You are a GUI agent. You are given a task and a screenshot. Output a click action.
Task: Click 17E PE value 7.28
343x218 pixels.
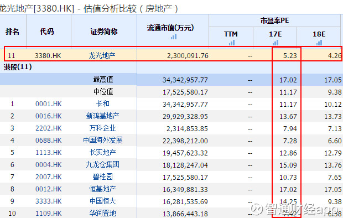click(290, 141)
